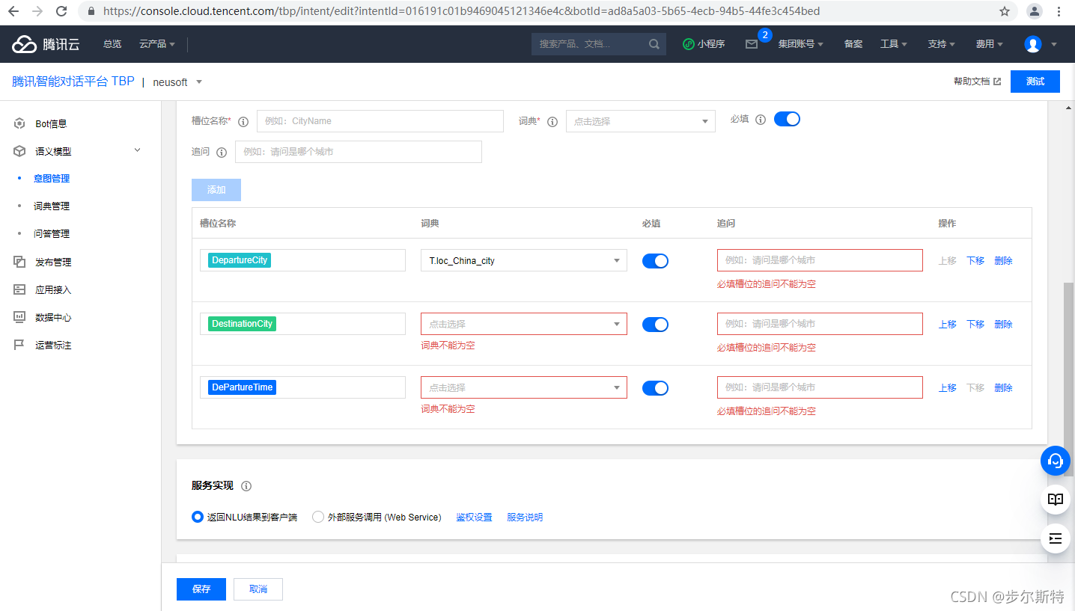This screenshot has height=611, width=1075.
Task: Open 词典管理 in sidebar
Action: (x=52, y=206)
